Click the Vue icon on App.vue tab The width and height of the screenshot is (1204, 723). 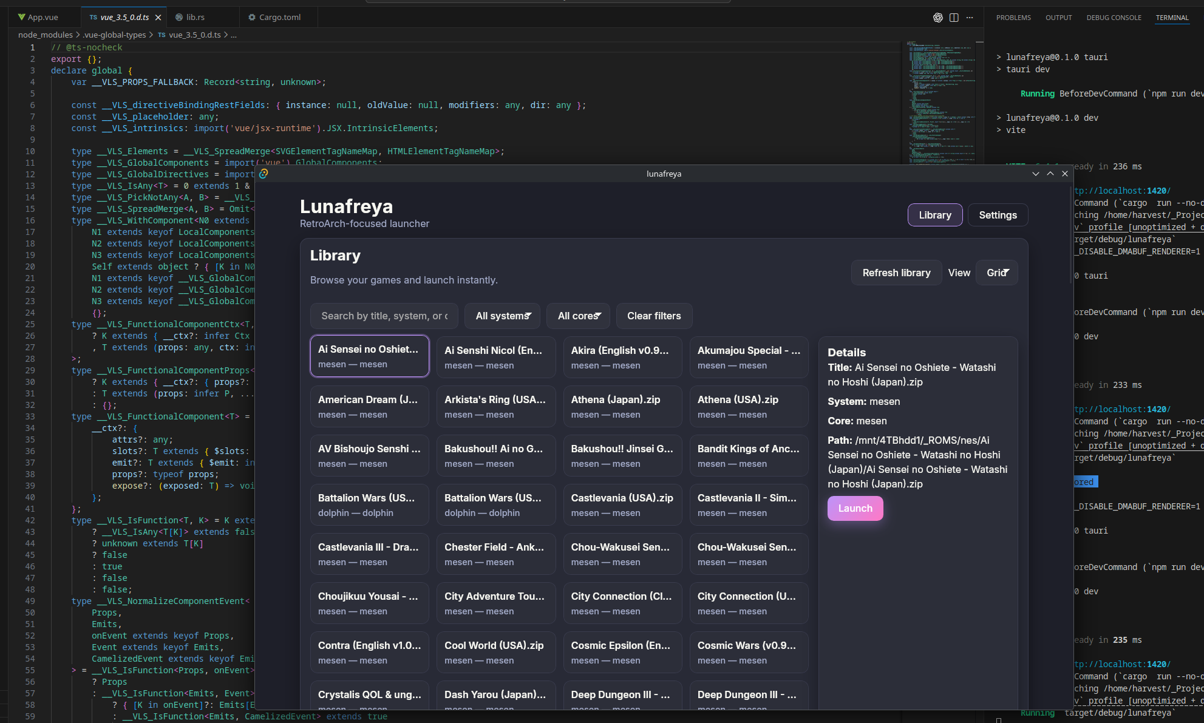22,18
